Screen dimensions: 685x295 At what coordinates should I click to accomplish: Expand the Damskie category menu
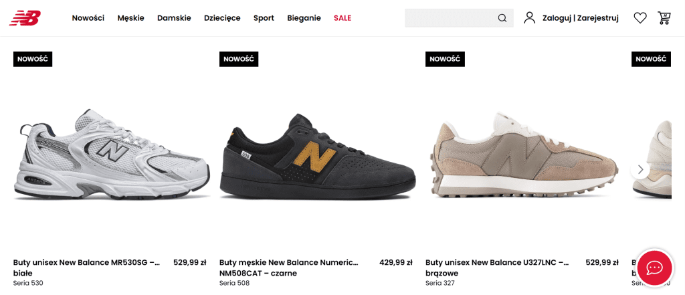tap(174, 18)
